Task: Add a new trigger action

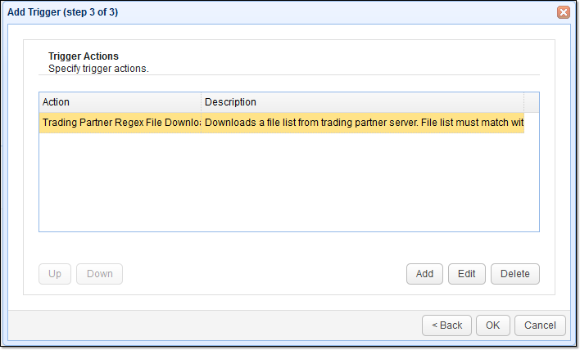Action: point(424,274)
